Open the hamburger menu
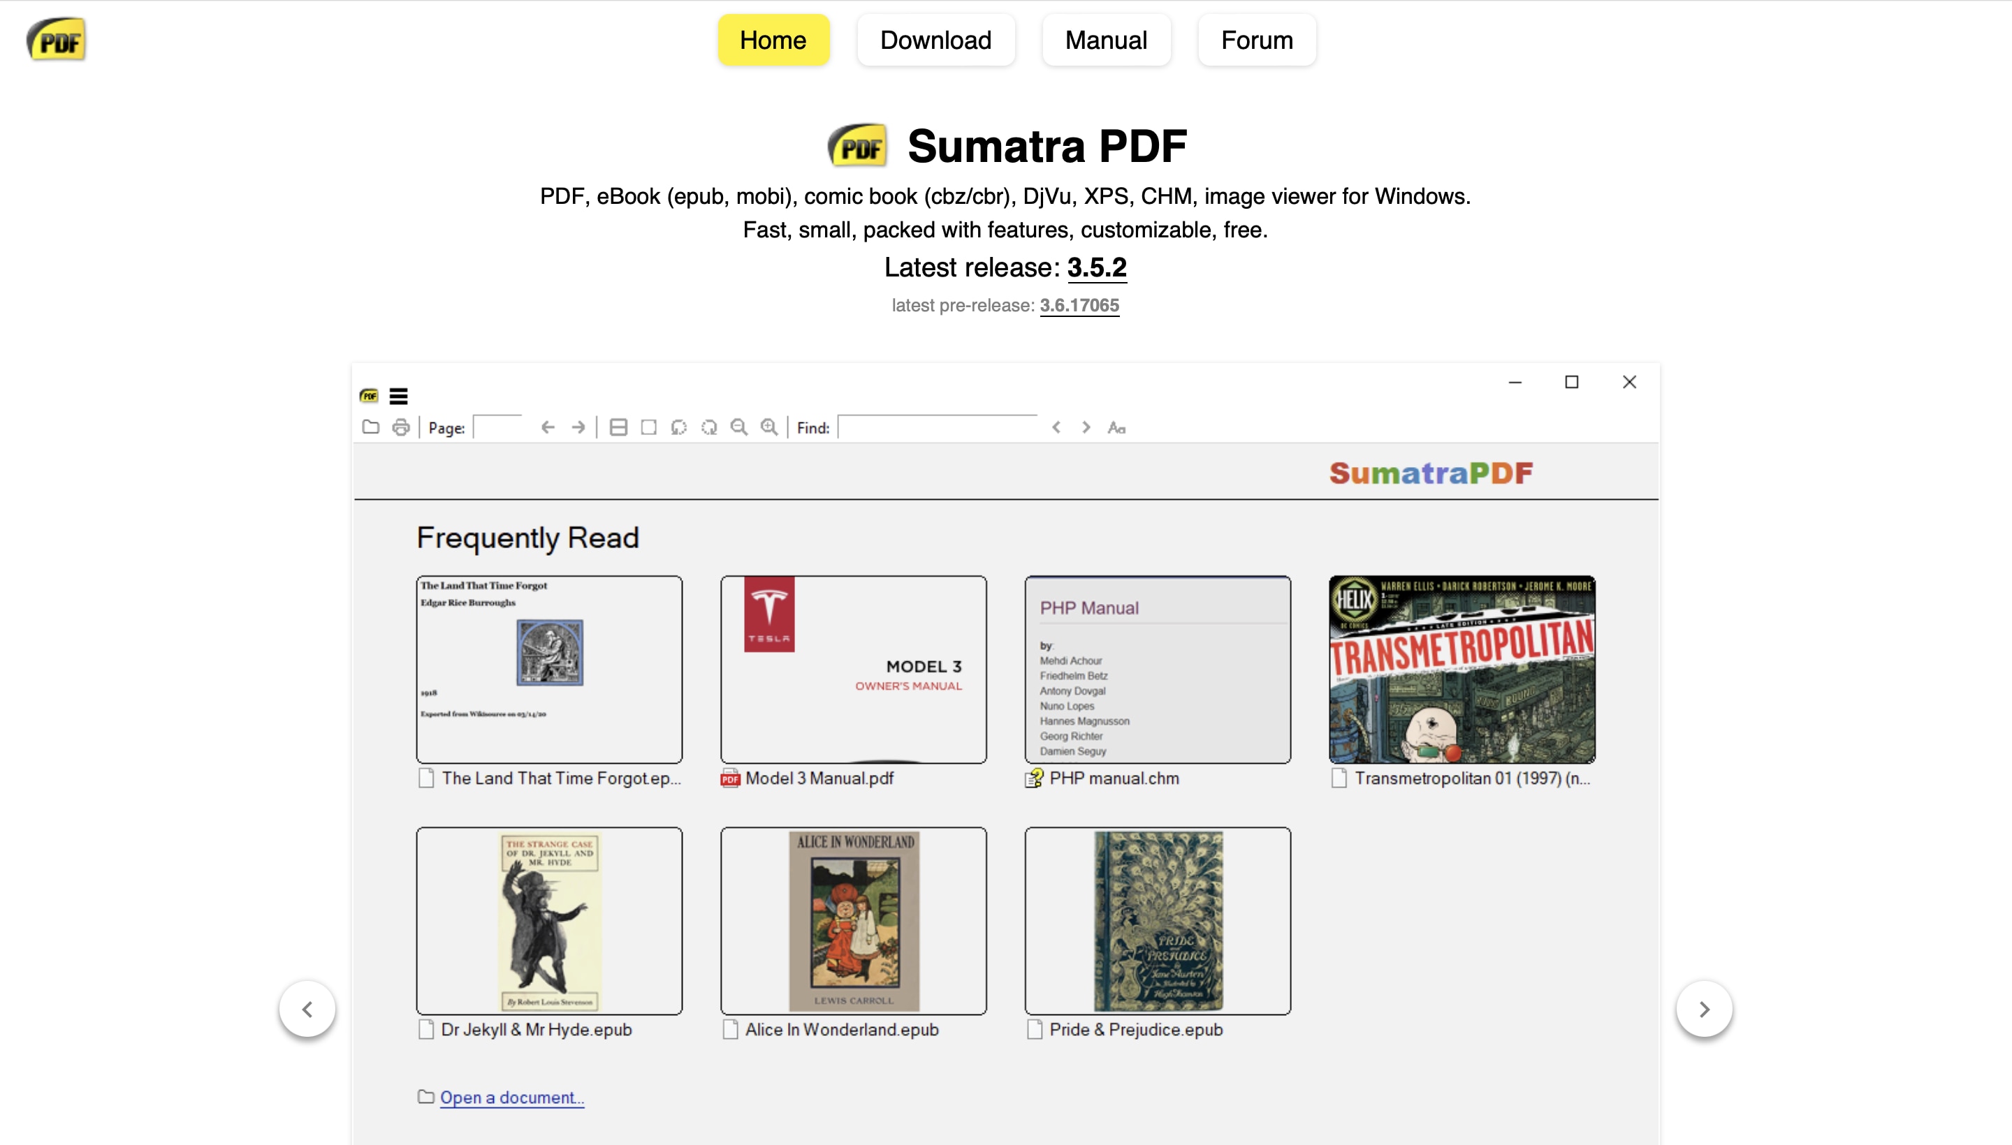Screen dimensions: 2012x1145 pyautogui.click(x=399, y=396)
